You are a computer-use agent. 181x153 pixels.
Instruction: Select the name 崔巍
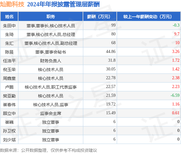click(9, 122)
